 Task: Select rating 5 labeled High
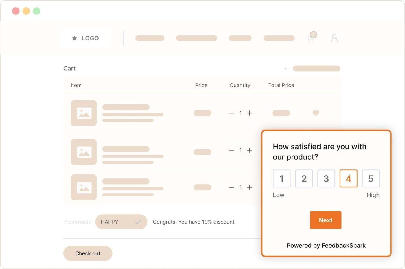coord(371,178)
